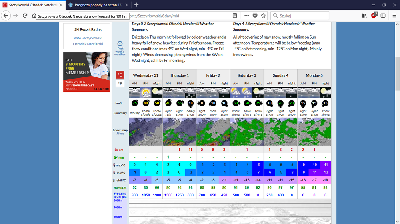400x224 pixels.
Task: Click Thursday night 11 cm snowfall value
Action: (190, 150)
